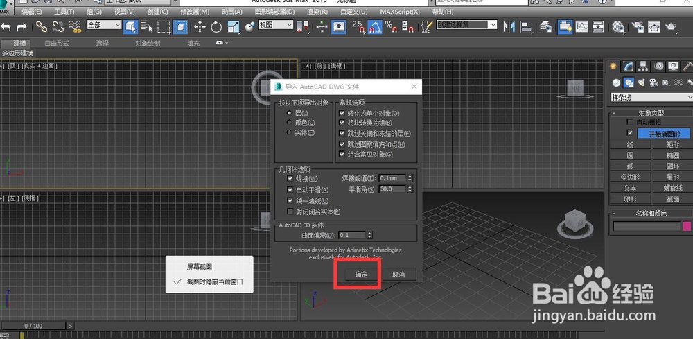Open the Rendered Frame Window icon

[x=653, y=27]
